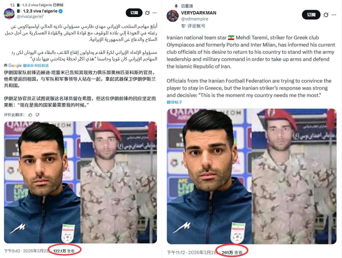Subscribe to VERYDARKMAN account
342x258 pixels.
311,15
